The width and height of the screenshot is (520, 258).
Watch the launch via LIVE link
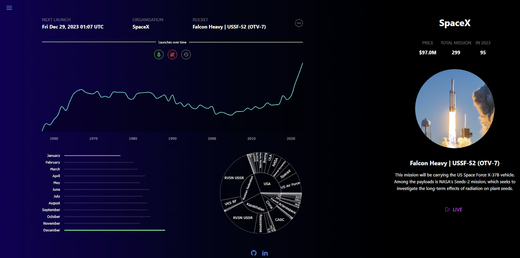pyautogui.click(x=454, y=210)
